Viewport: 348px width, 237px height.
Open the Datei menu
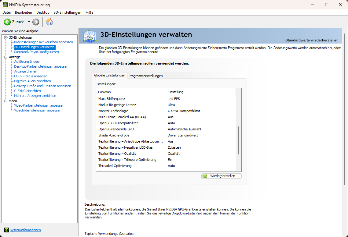pos(6,12)
